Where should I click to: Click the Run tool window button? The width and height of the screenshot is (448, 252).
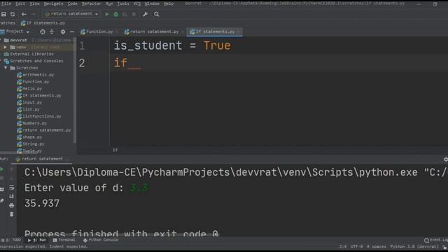tap(37, 240)
